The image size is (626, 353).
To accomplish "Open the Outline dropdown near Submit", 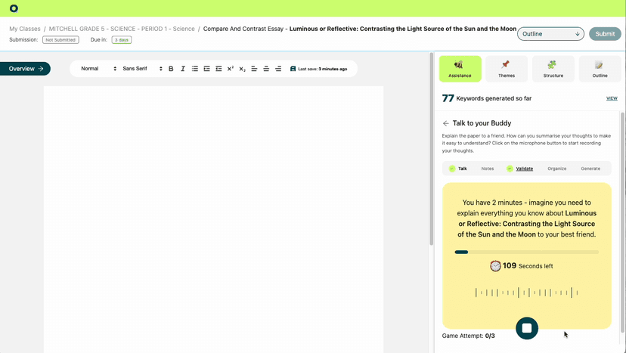I will click(x=550, y=34).
